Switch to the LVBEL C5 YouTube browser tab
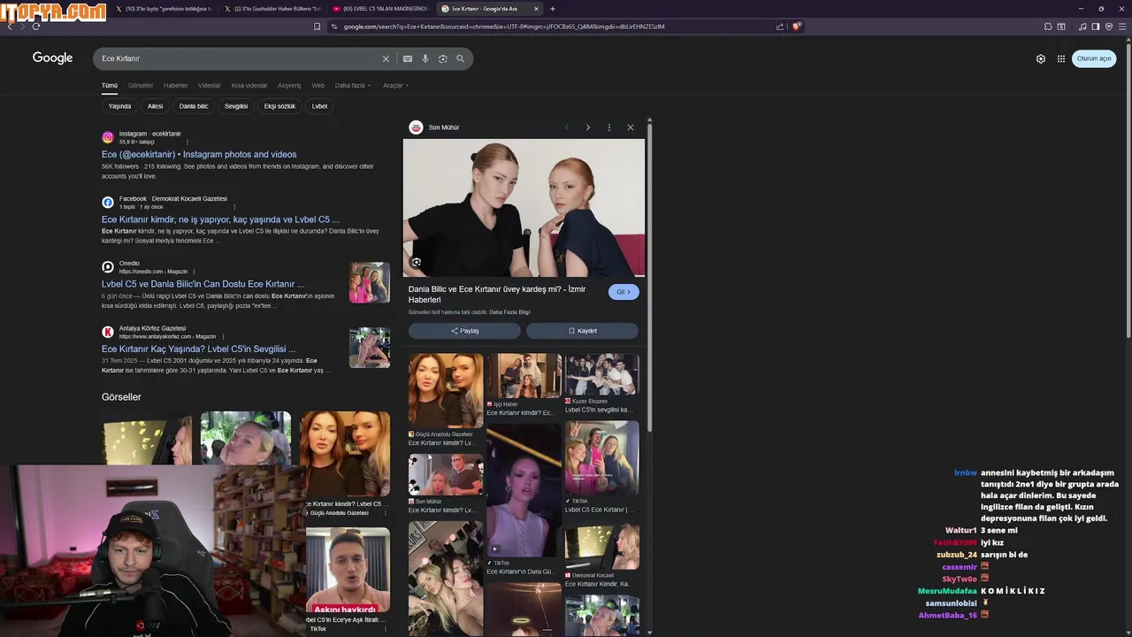Screen dimensions: 1132x637 click(x=380, y=9)
